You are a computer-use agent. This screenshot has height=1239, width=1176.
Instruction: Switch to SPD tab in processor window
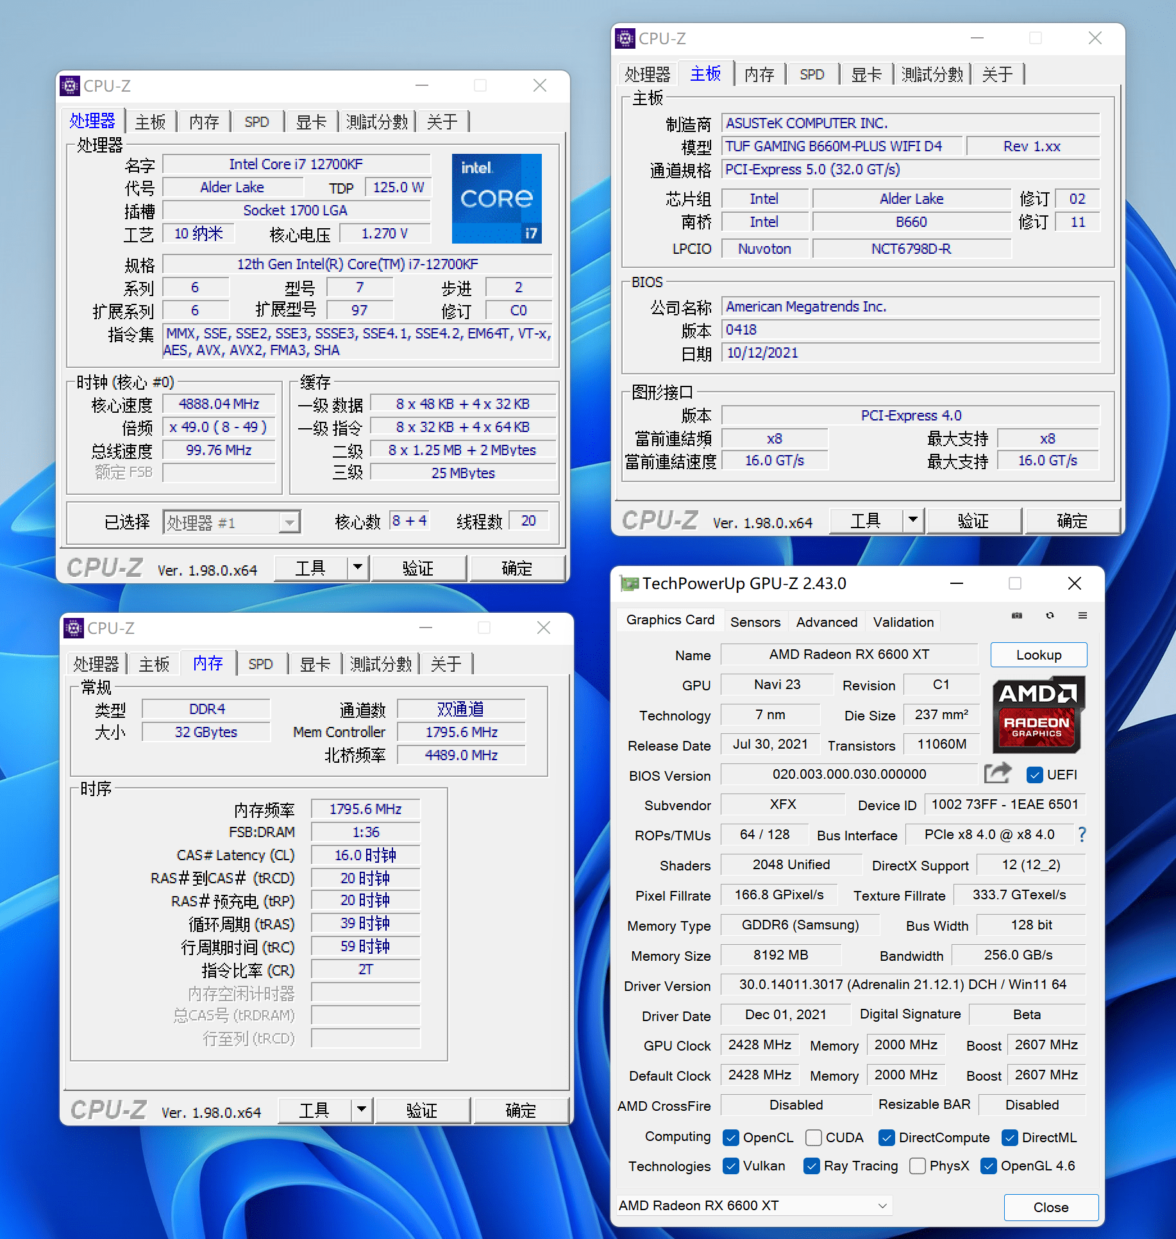tap(256, 122)
